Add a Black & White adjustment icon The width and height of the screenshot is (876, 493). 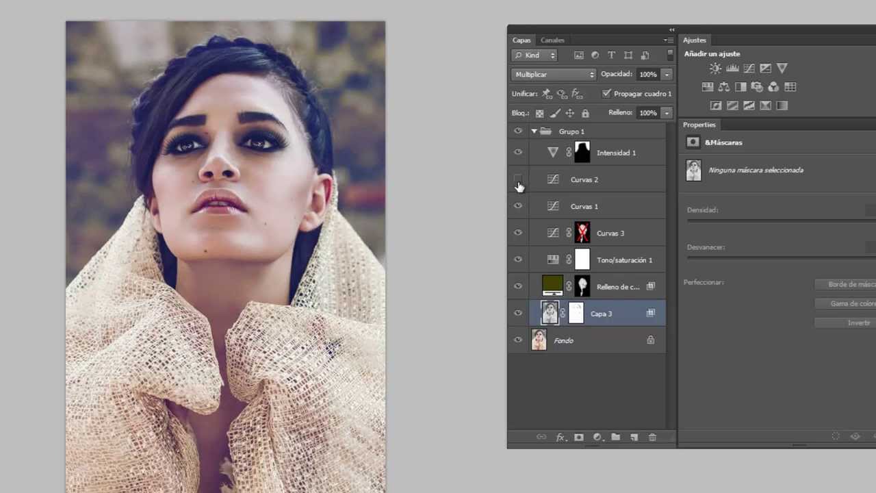click(x=740, y=87)
